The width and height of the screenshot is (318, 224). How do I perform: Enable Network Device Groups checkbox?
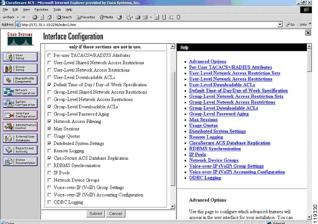tap(49, 180)
